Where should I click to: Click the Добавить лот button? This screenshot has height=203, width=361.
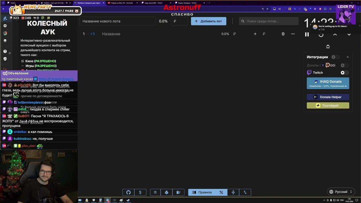(209, 21)
